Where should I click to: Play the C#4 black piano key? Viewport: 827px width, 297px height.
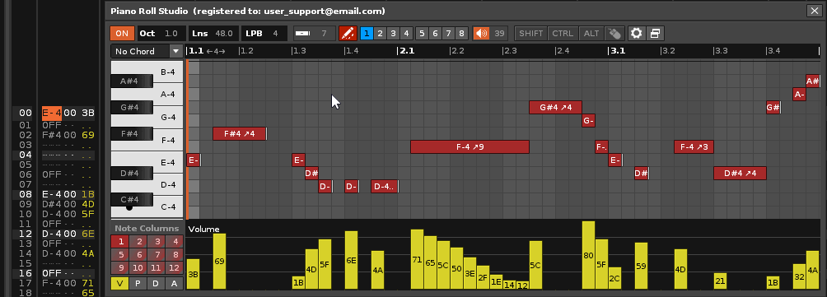(x=131, y=200)
